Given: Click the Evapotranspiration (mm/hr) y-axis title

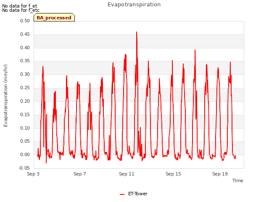Looking at the screenshot, I should (x=5, y=96).
